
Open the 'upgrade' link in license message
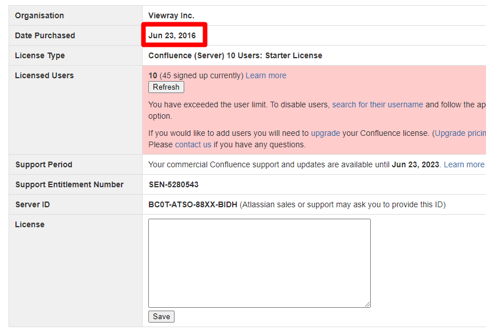(326, 134)
